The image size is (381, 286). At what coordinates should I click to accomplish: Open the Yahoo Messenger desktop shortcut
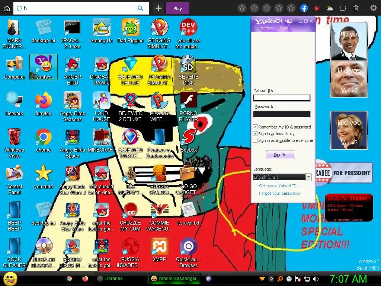coord(44,67)
